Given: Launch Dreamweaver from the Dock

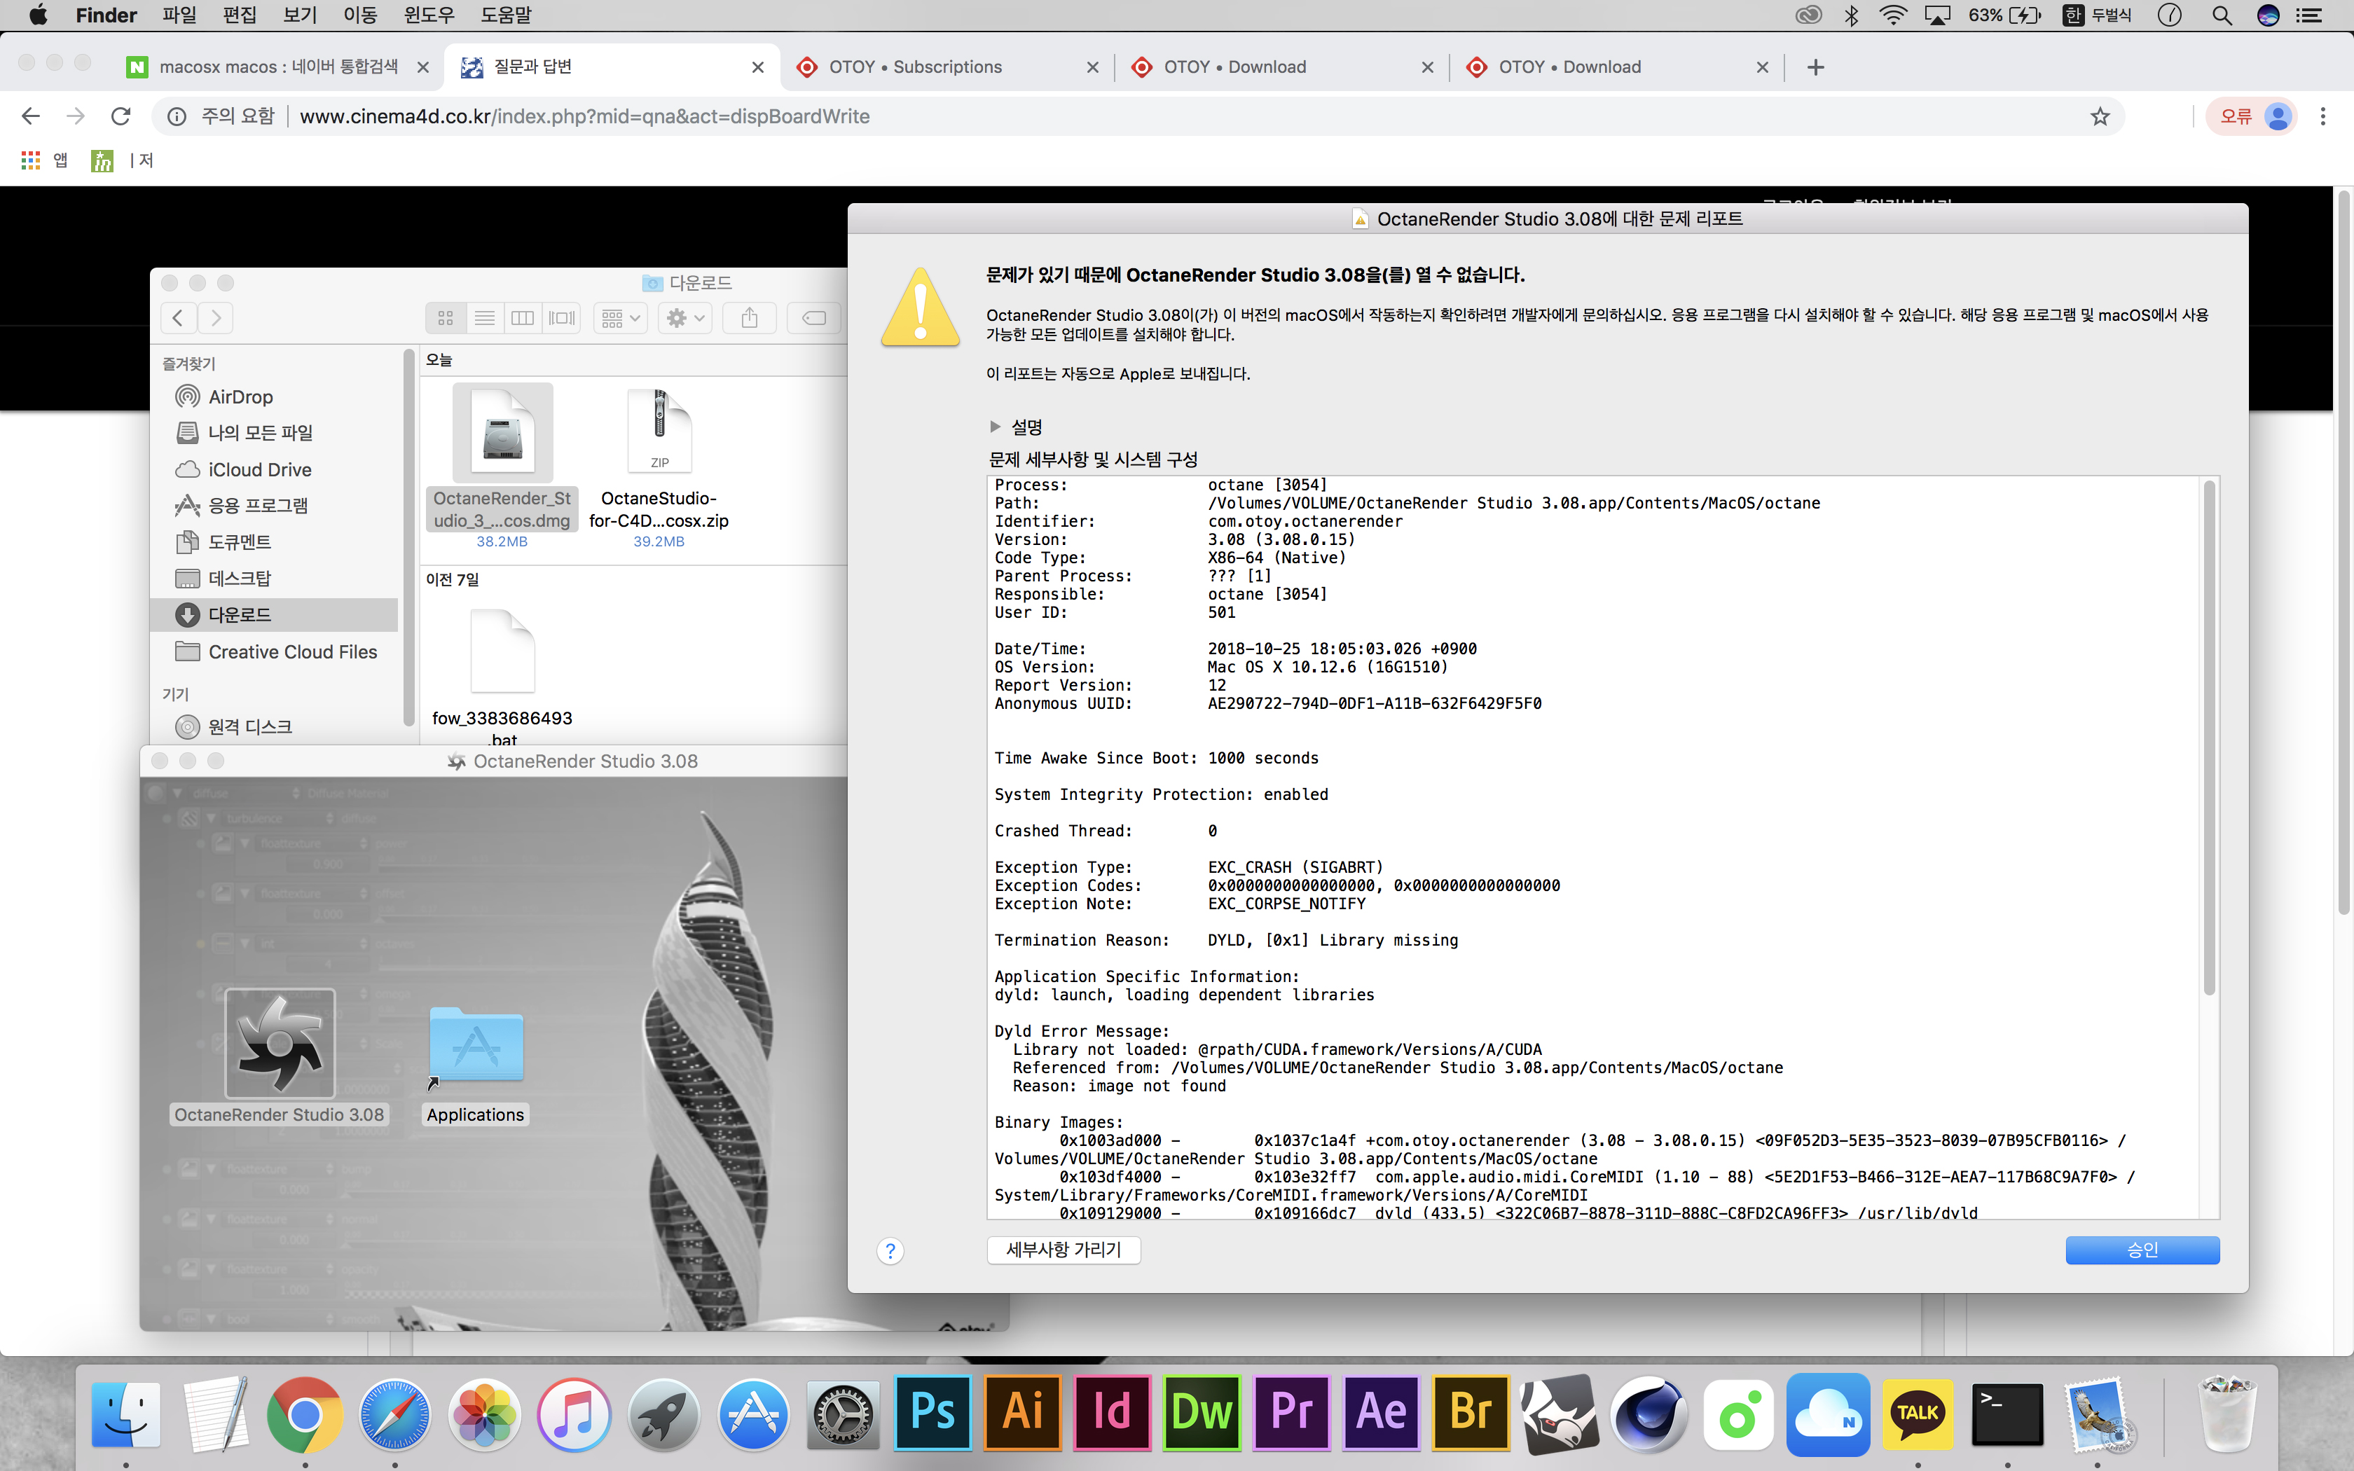Looking at the screenshot, I should click(1202, 1414).
